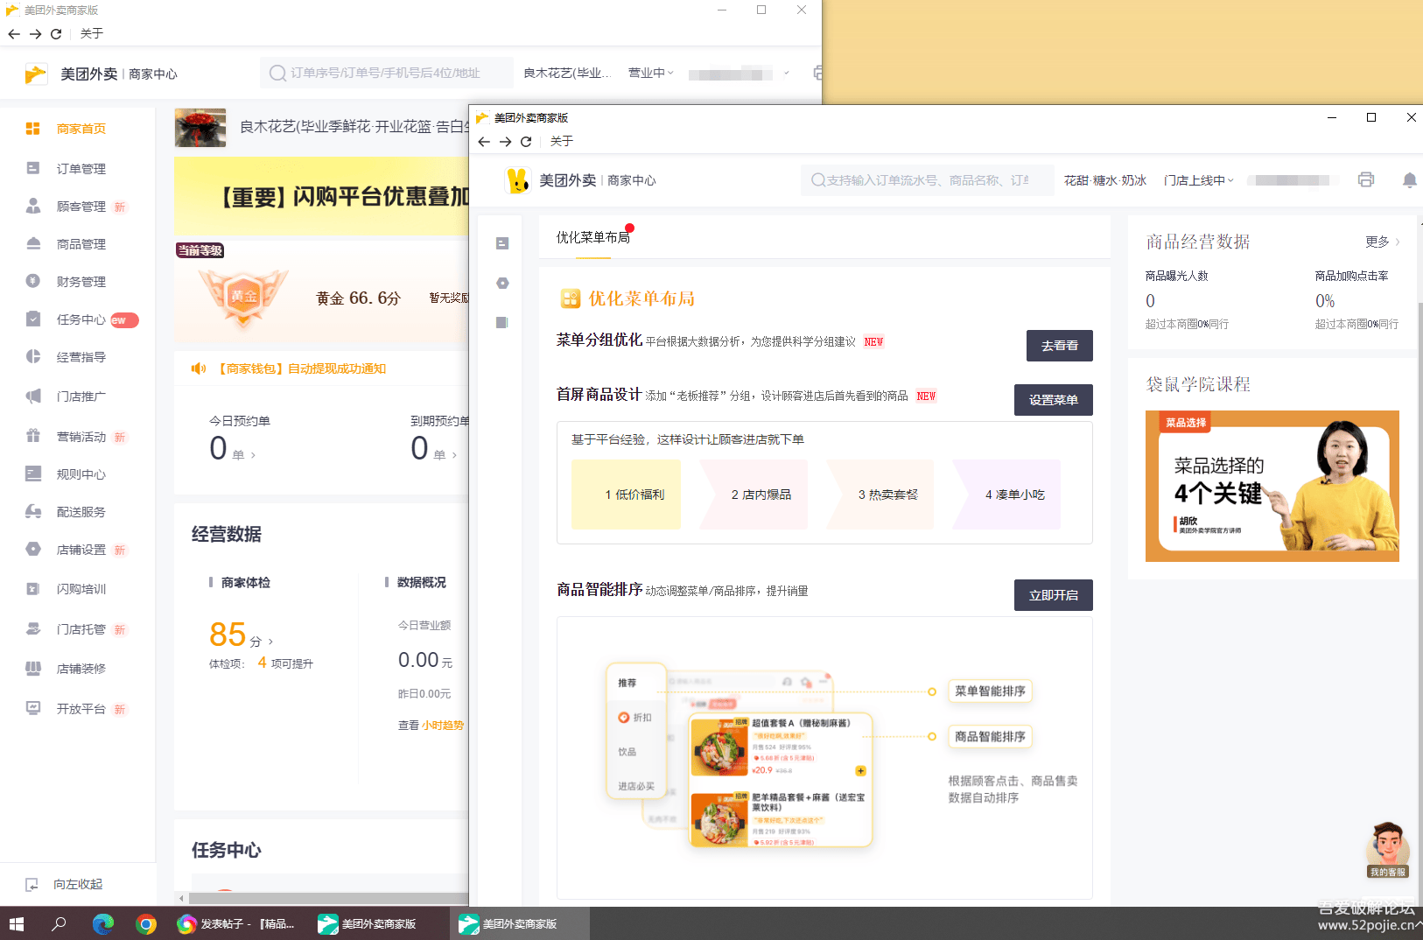Image resolution: width=1423 pixels, height=940 pixels.
Task: Expand 今日预约单 chevron
Action: pyautogui.click(x=253, y=455)
